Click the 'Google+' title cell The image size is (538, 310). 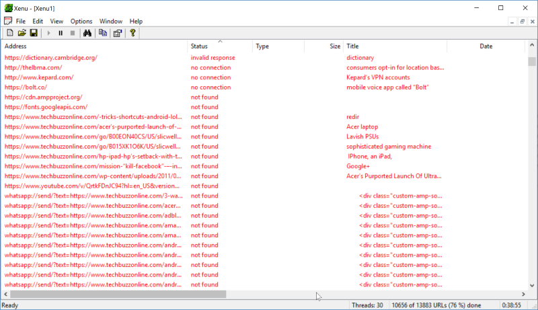coord(358,166)
